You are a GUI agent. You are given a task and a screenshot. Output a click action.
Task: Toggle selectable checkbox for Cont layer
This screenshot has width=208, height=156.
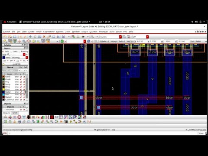point(24,89)
